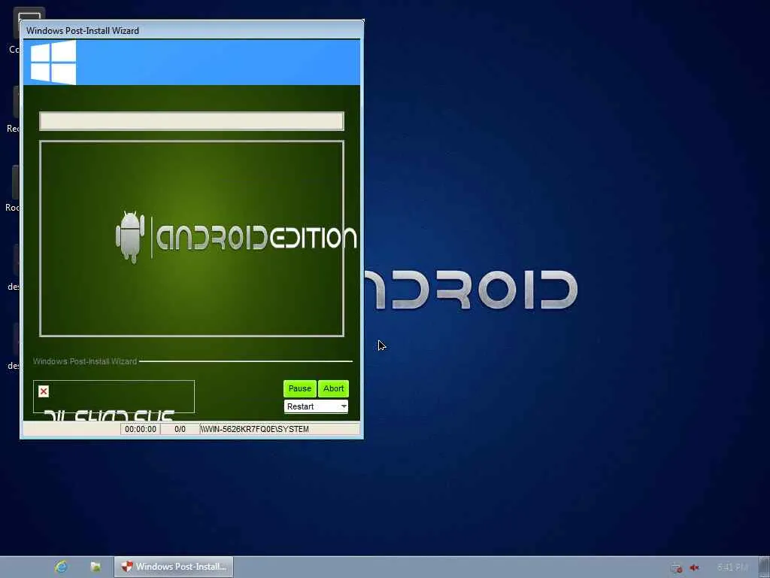This screenshot has height=578, width=770.
Task: Click the empty installation progress bar
Action: 192,121
